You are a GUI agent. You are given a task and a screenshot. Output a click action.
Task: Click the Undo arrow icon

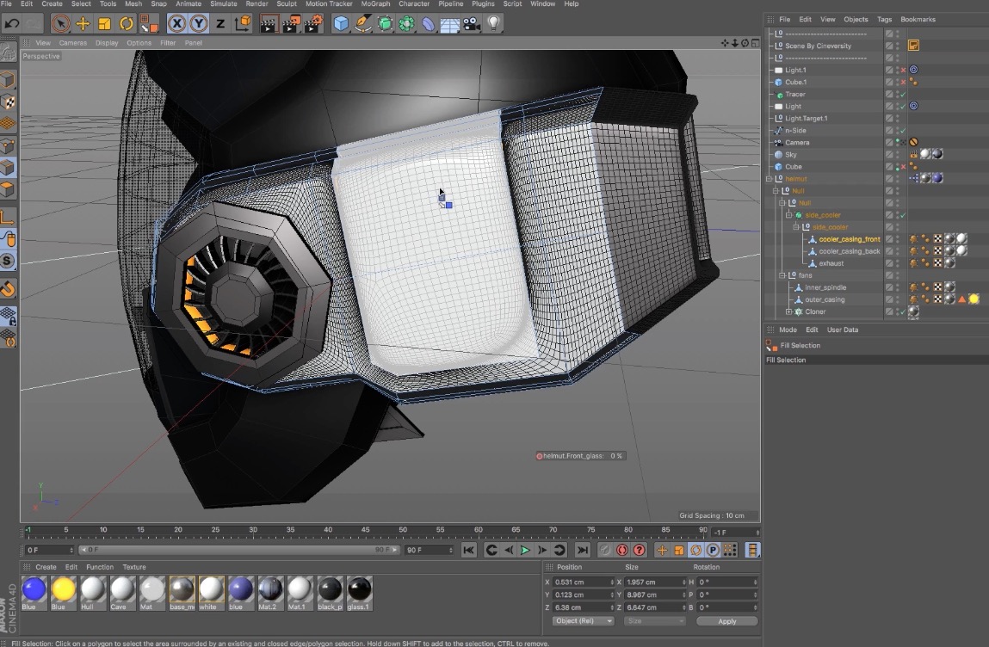pyautogui.click(x=13, y=23)
